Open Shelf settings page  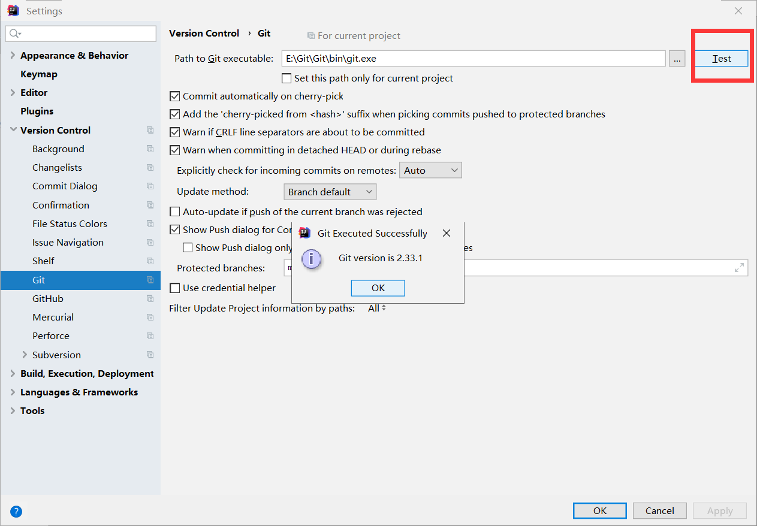43,261
